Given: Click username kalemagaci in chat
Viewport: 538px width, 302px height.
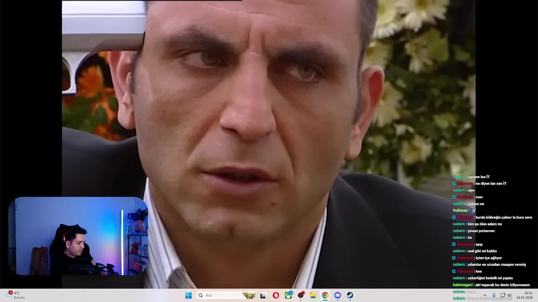Looking at the screenshot, I should click(x=463, y=285).
